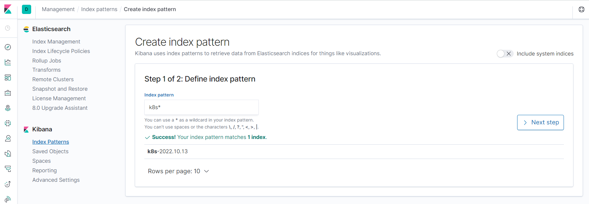This screenshot has width=589, height=204.
Task: Focus the Index pattern input field
Action: [x=202, y=107]
